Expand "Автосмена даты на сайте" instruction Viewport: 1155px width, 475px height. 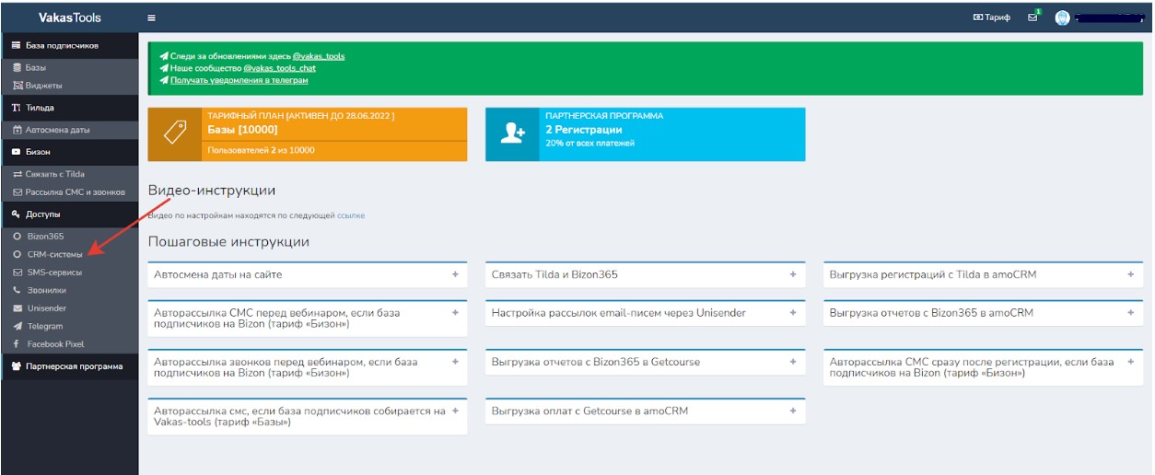(455, 274)
